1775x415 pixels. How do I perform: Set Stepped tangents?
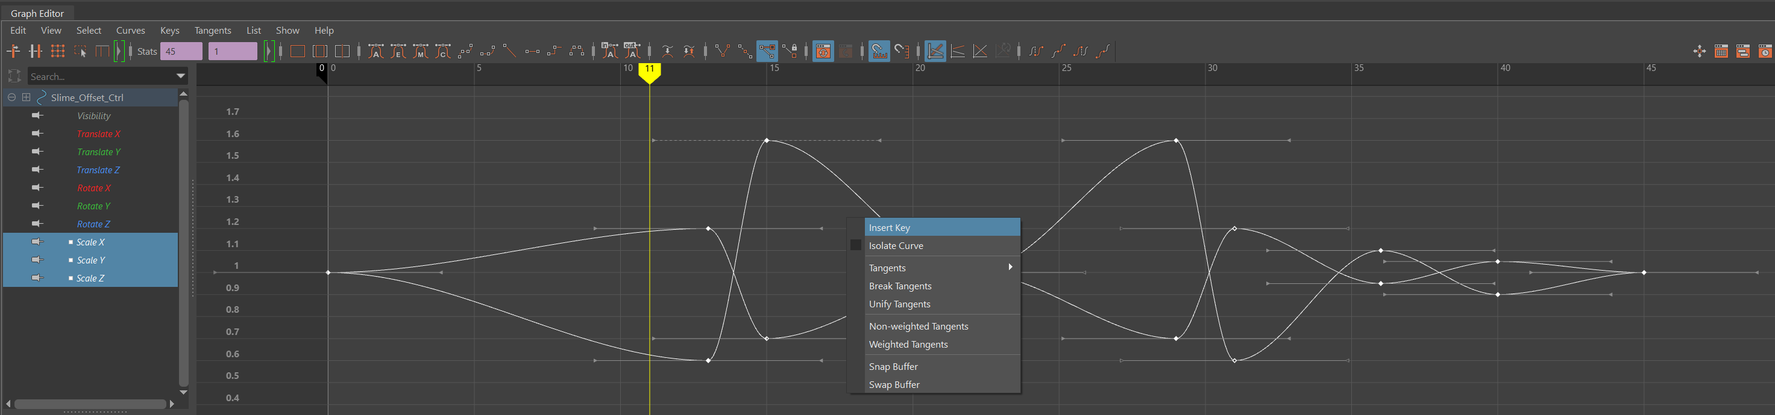tap(554, 51)
